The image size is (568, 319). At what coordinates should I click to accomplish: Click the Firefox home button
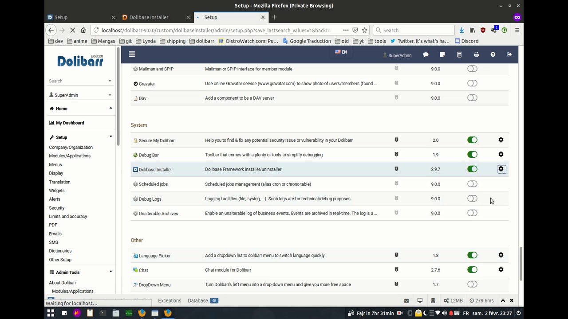coord(83,30)
